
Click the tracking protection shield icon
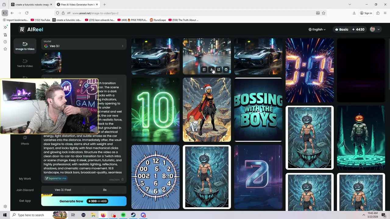tap(57, 13)
